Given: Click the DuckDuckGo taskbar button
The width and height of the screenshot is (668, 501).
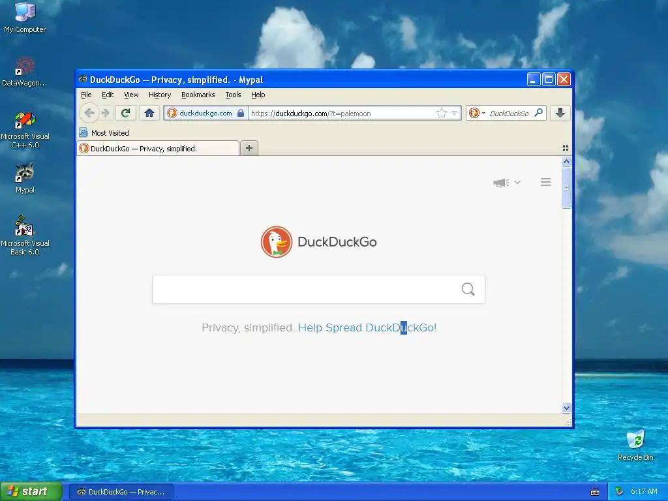Looking at the screenshot, I should pyautogui.click(x=121, y=492).
